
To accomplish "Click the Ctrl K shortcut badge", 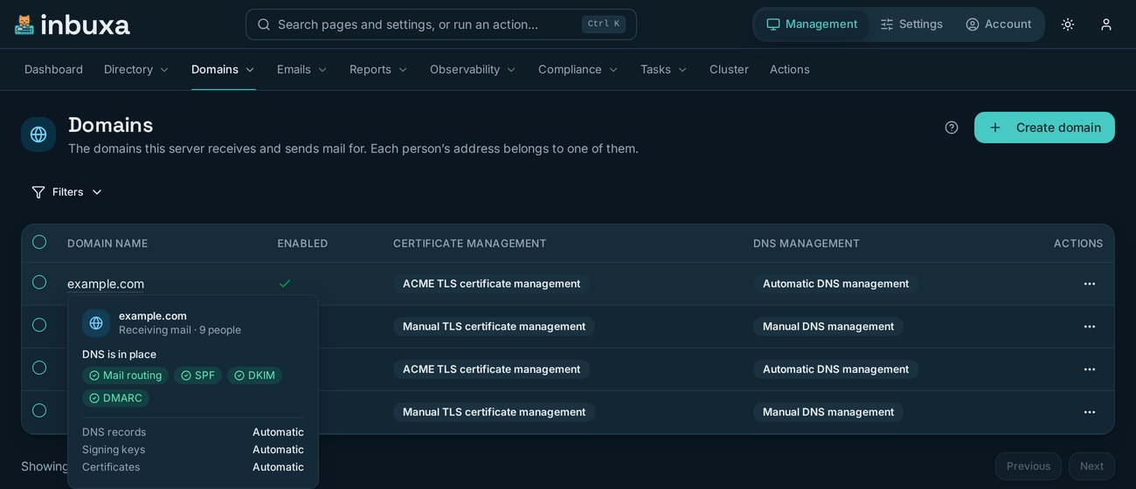I will 604,24.
